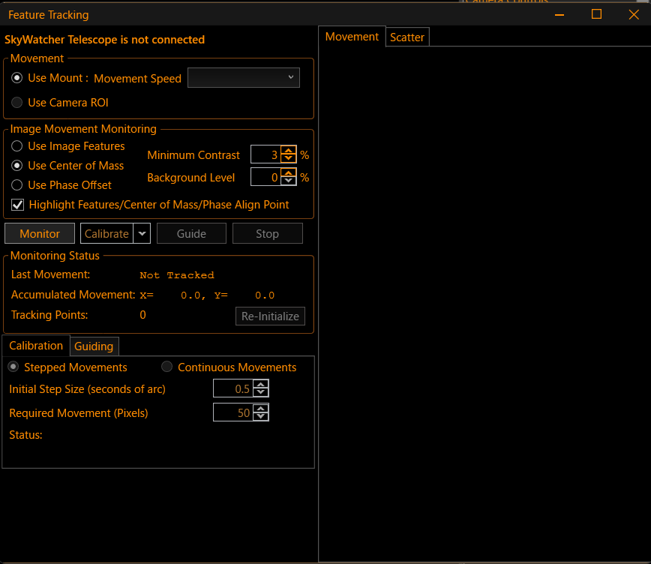
Task: Open the Movement Speed dropdown
Action: pos(243,77)
